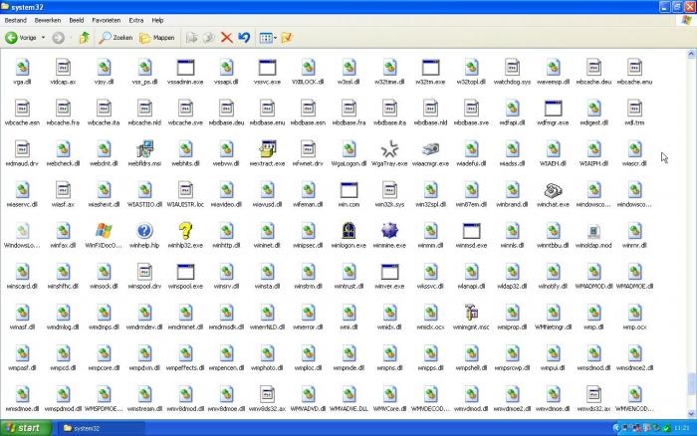The width and height of the screenshot is (697, 436).
Task: Click the Zoeken search button
Action: tap(116, 38)
